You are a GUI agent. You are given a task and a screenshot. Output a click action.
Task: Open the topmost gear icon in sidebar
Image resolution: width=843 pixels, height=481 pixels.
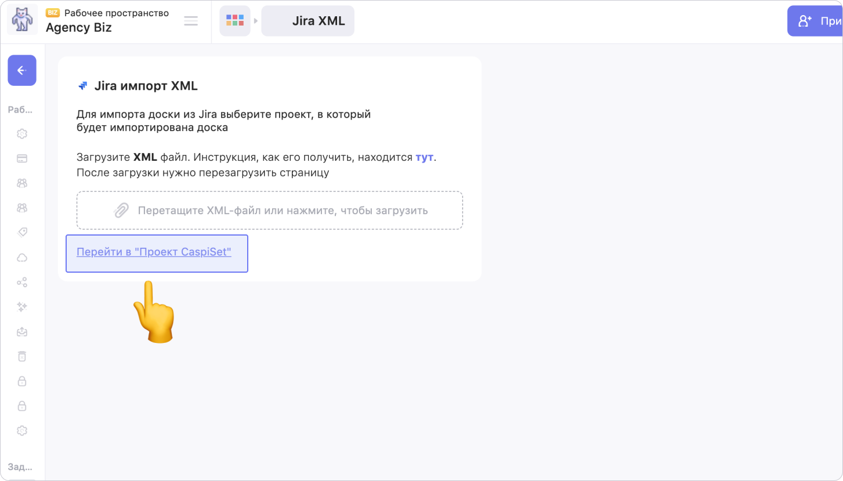point(22,134)
